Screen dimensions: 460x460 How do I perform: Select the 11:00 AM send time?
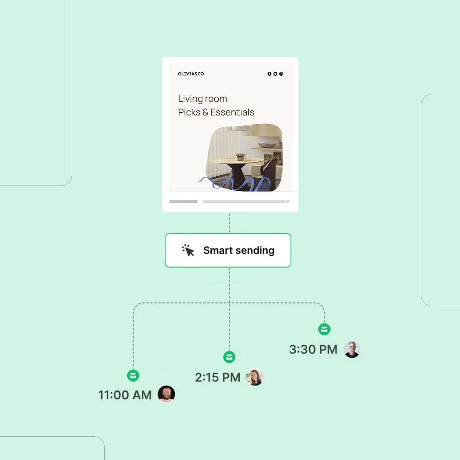(125, 395)
